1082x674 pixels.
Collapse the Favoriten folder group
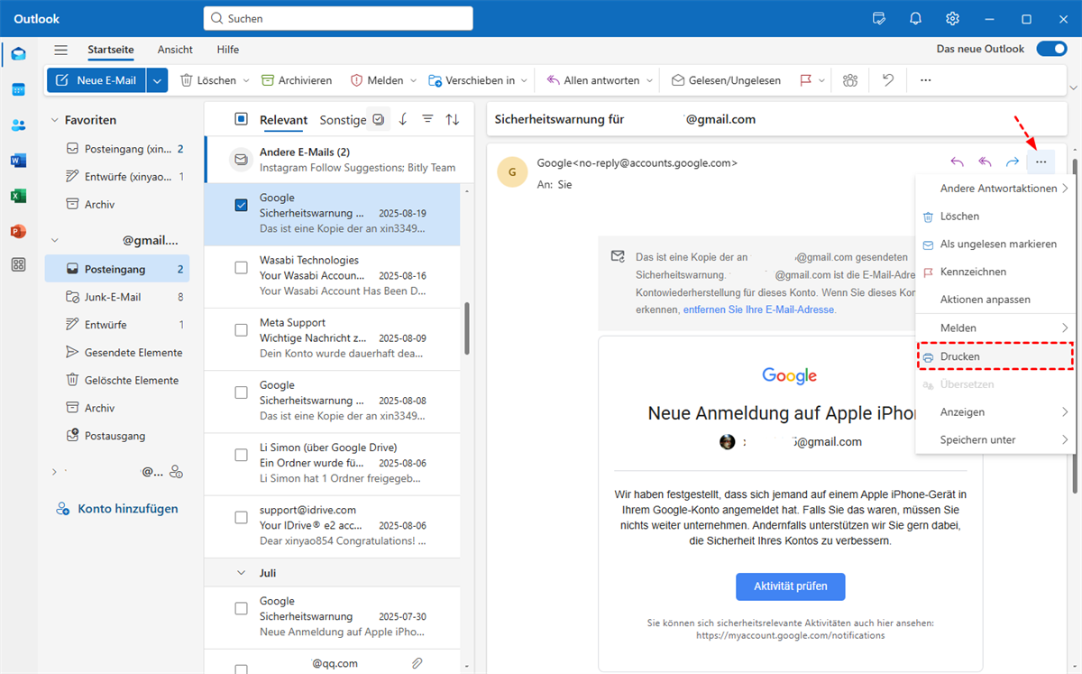click(55, 120)
